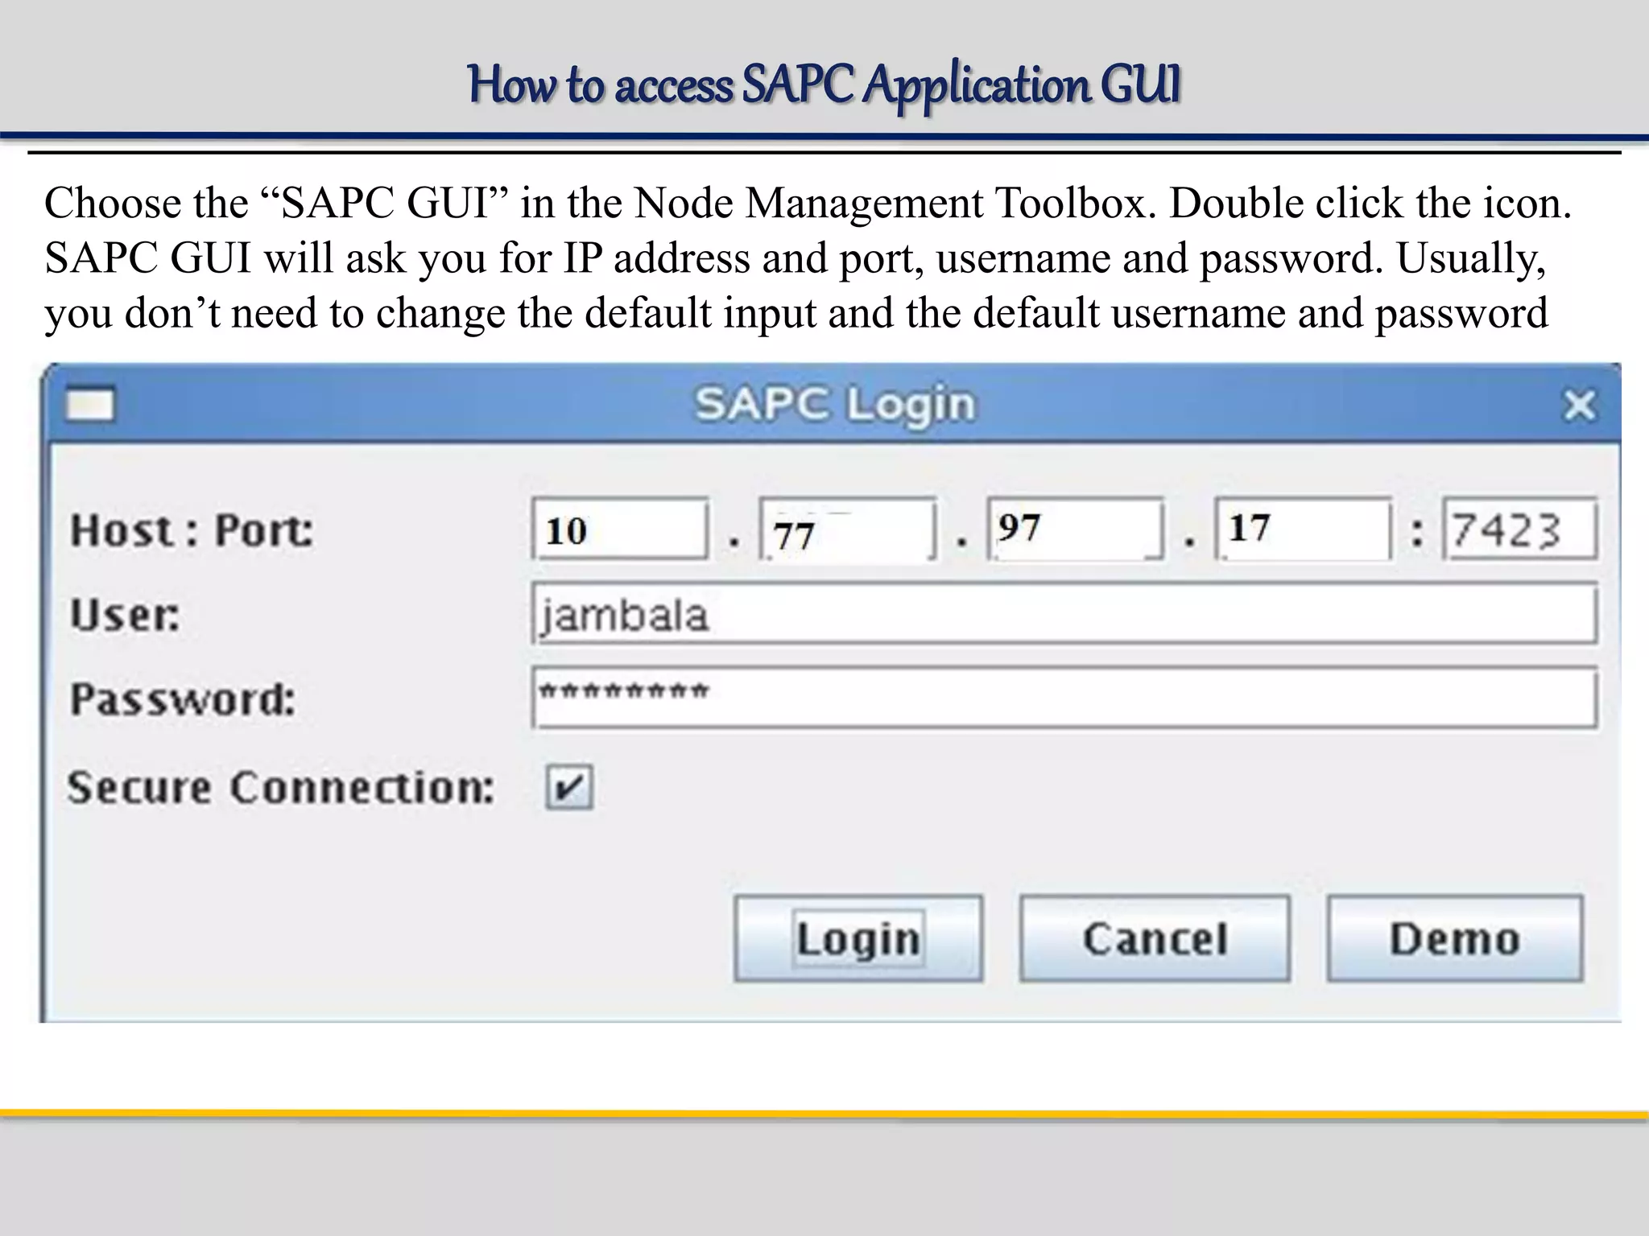Click the slide heading How to access SAPC Application GUI
This screenshot has width=1649, height=1236.
click(x=824, y=85)
